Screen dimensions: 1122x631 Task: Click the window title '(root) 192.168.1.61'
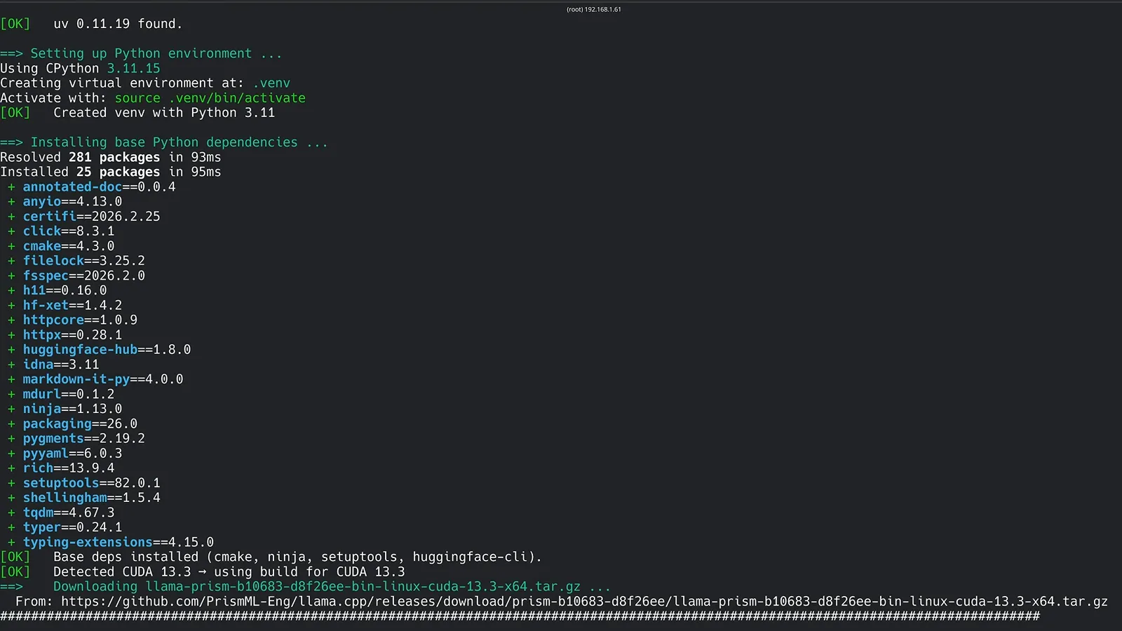[593, 9]
